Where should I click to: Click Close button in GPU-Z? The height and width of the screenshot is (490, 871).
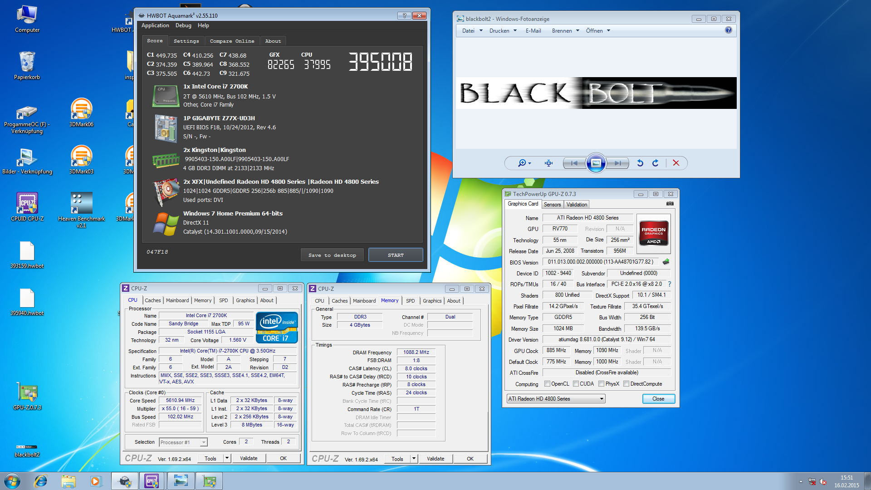(658, 399)
